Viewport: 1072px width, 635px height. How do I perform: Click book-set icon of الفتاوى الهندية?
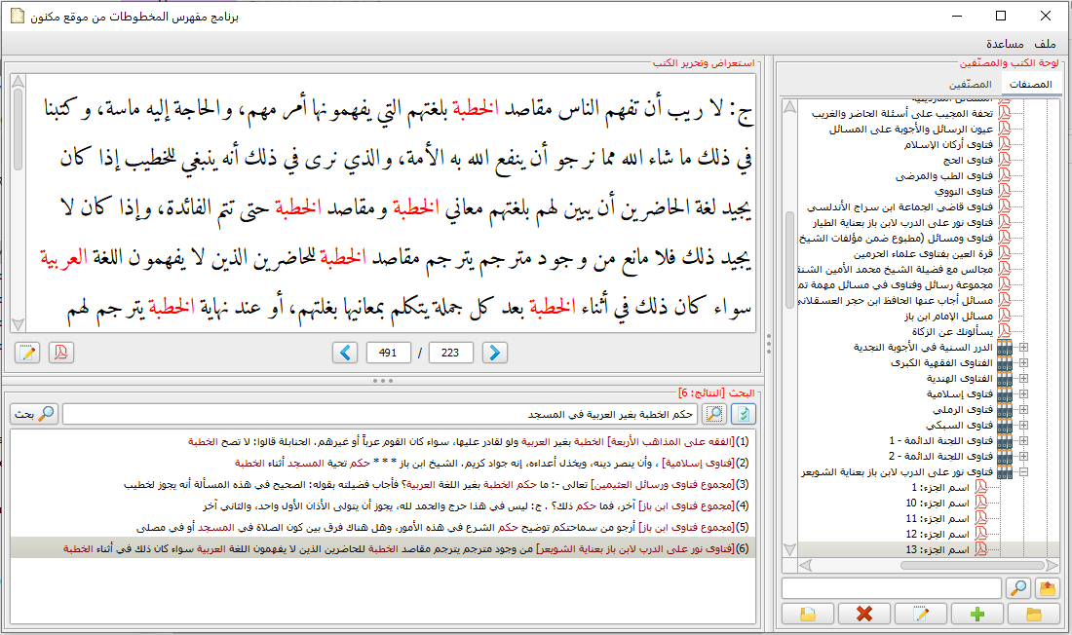(x=1005, y=379)
